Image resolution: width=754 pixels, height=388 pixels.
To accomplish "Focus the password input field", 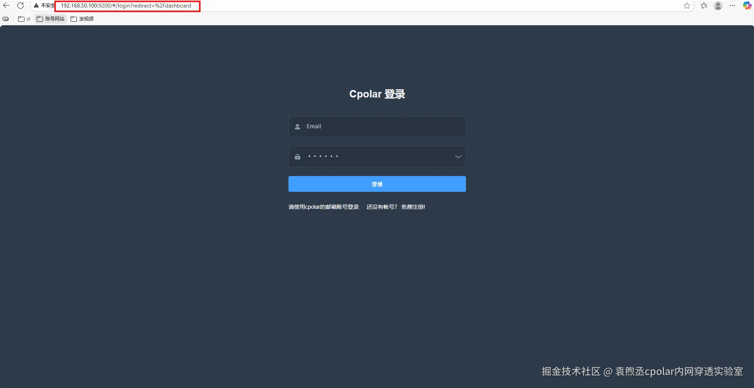I will tap(377, 157).
